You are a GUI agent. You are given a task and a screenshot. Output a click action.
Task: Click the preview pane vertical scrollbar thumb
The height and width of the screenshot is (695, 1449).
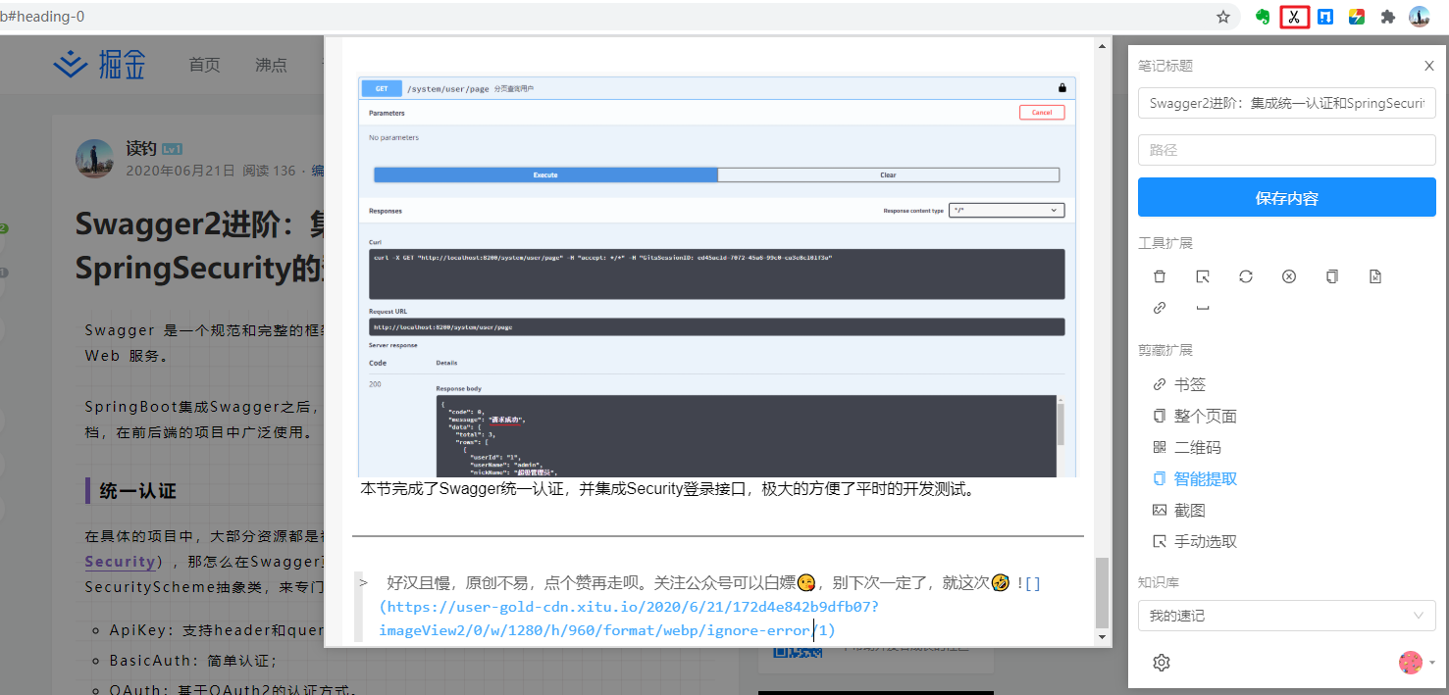tap(1103, 593)
